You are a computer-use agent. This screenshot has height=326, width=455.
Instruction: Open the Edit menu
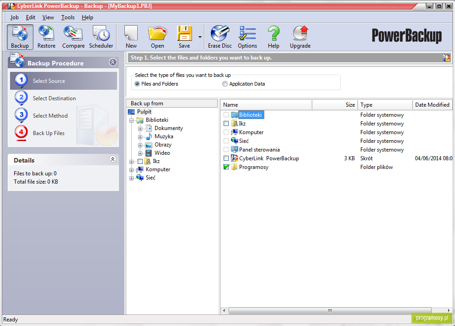[x=31, y=17]
